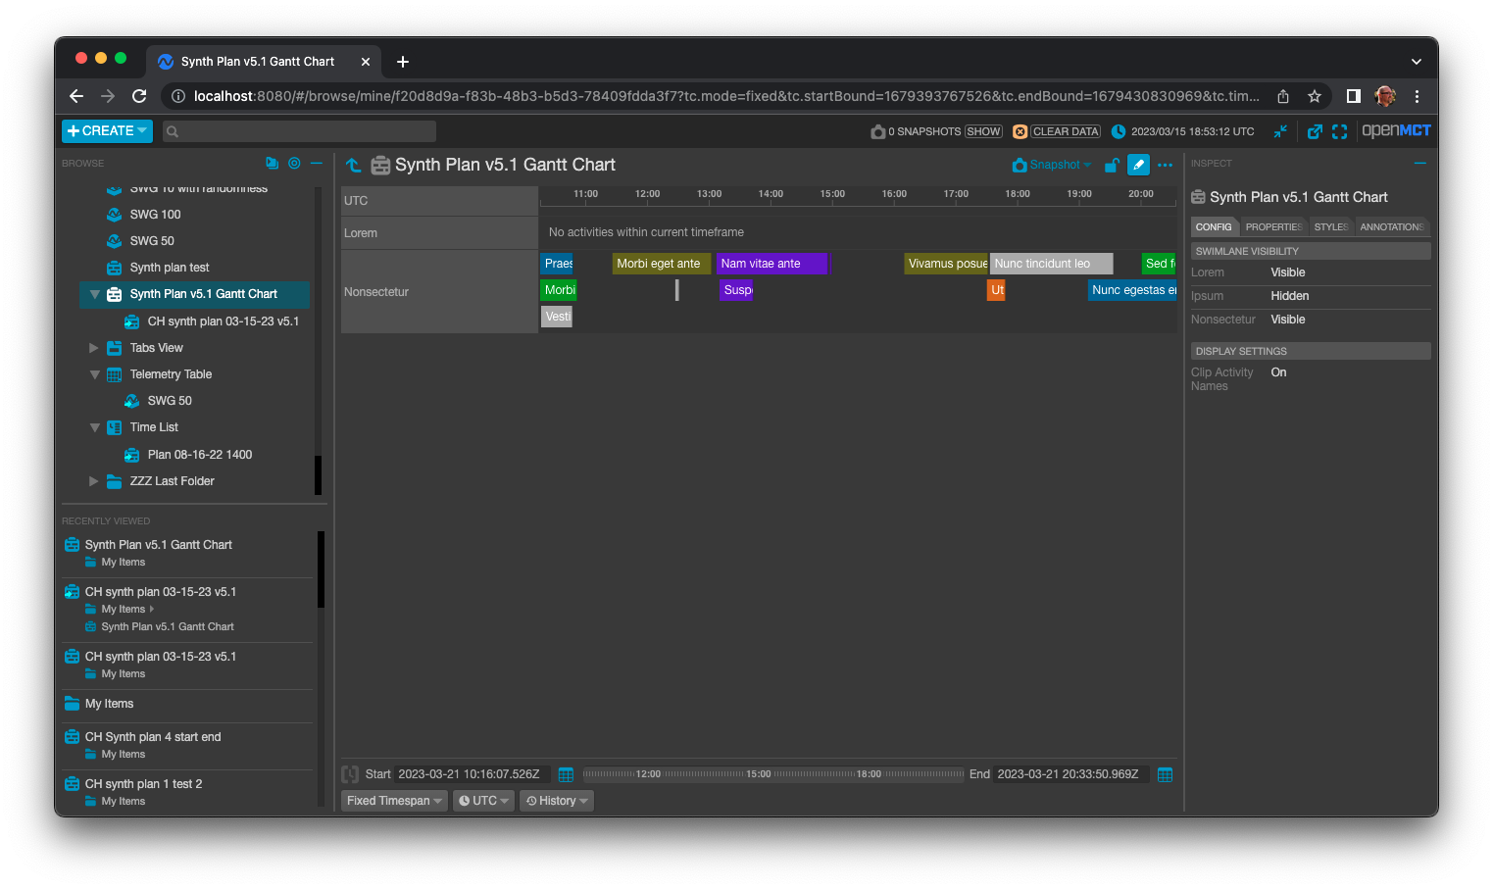Viewport: 1493px width, 889px height.
Task: Switch to the Properties inspector tab
Action: [1272, 226]
